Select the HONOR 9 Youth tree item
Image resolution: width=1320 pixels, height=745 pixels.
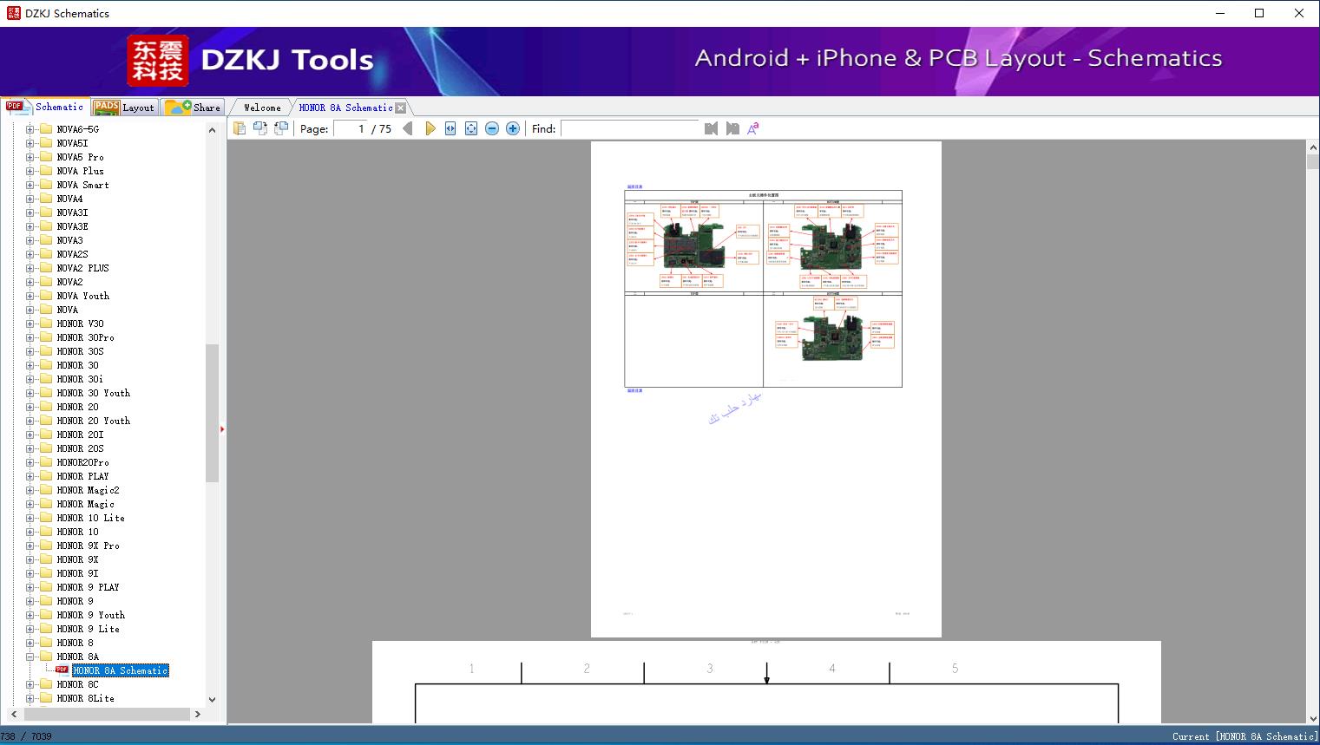90,615
